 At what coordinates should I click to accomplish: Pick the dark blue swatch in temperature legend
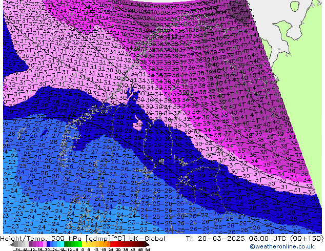[x=48, y=244]
